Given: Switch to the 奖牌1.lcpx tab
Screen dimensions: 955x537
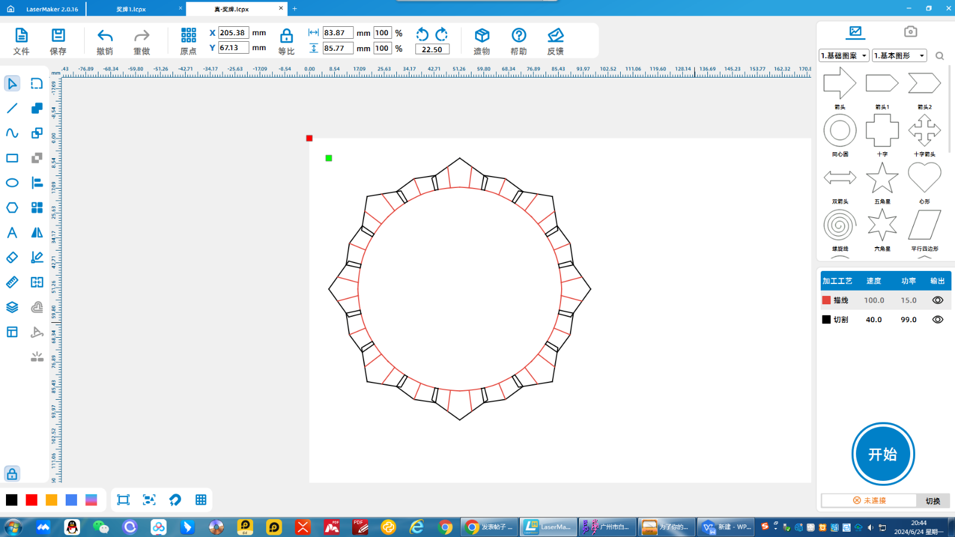Looking at the screenshot, I should [131, 9].
